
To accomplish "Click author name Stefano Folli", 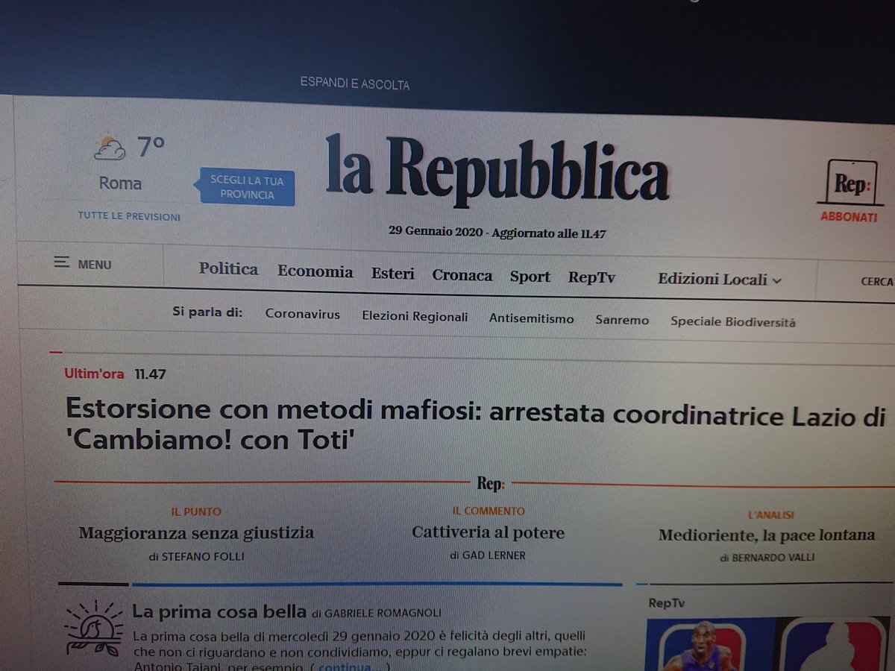I will pyautogui.click(x=204, y=556).
